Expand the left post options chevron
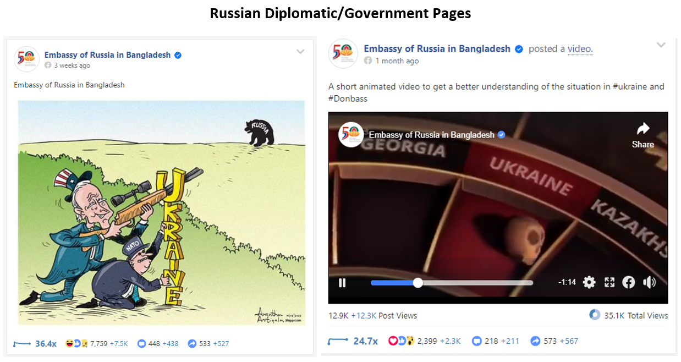The image size is (681, 362). click(300, 52)
